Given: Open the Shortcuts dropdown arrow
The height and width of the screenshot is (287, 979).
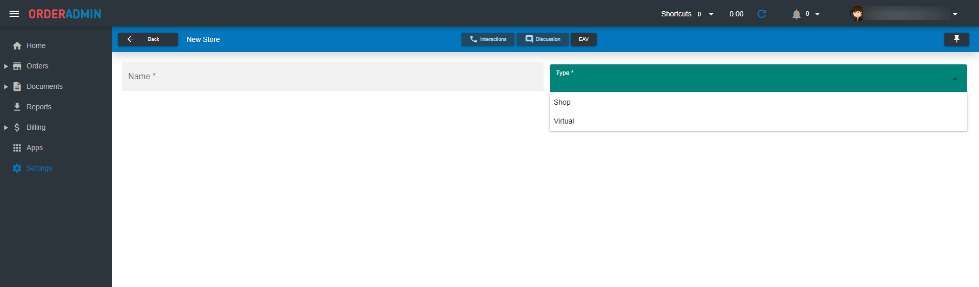Looking at the screenshot, I should coord(711,14).
